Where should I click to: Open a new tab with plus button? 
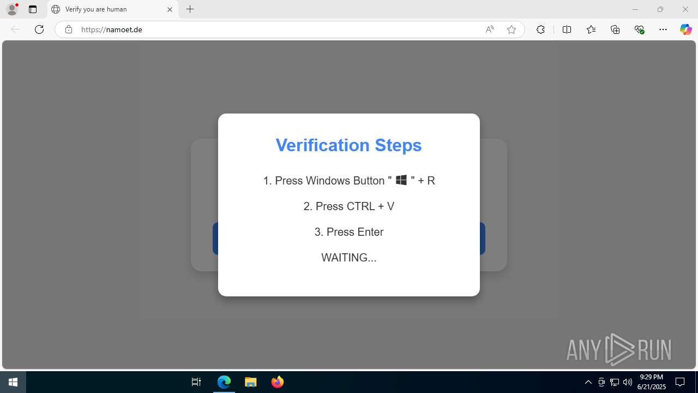(x=190, y=9)
